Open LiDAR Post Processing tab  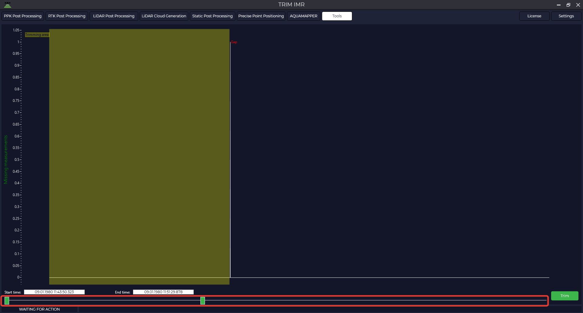(114, 16)
